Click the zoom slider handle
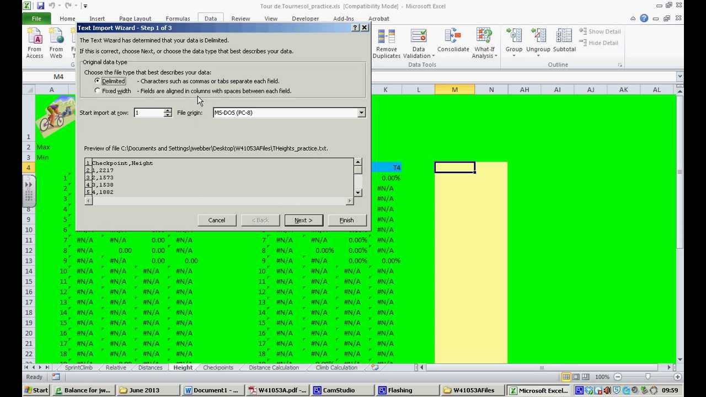The height and width of the screenshot is (397, 706). (648, 377)
